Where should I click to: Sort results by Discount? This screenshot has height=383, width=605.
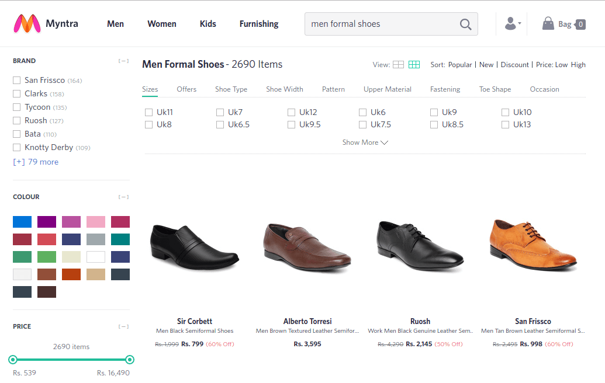point(515,65)
